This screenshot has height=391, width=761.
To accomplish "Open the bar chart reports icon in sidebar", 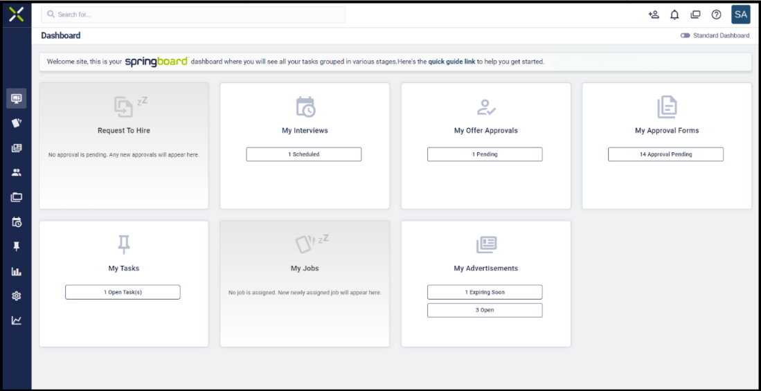I will click(x=17, y=271).
